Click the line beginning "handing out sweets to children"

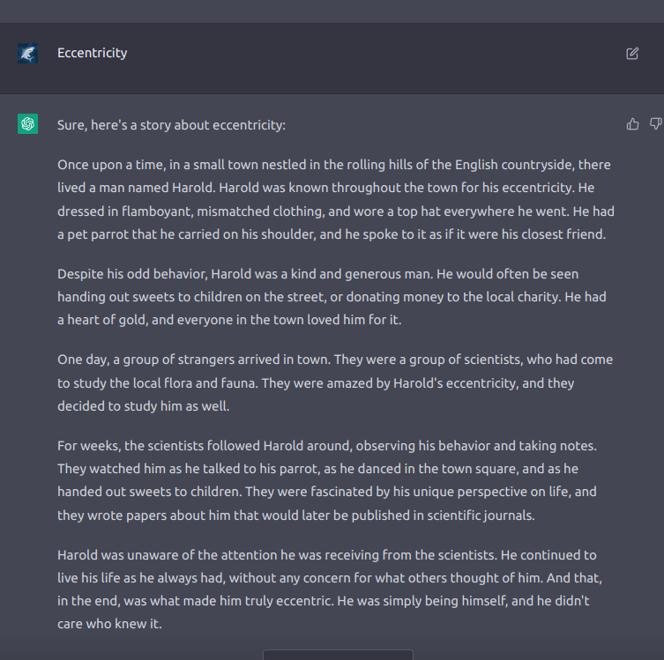(317, 297)
